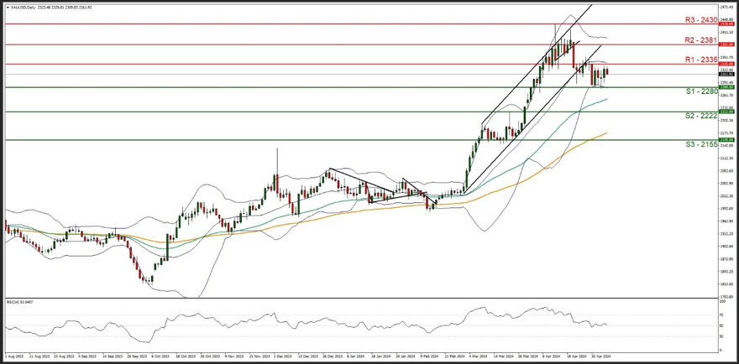The height and width of the screenshot is (364, 739).
Task: Click the 30 Apr 2024 date label
Action: (601, 356)
